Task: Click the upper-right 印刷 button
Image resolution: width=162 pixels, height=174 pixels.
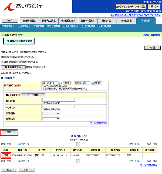Action: coord(152,48)
